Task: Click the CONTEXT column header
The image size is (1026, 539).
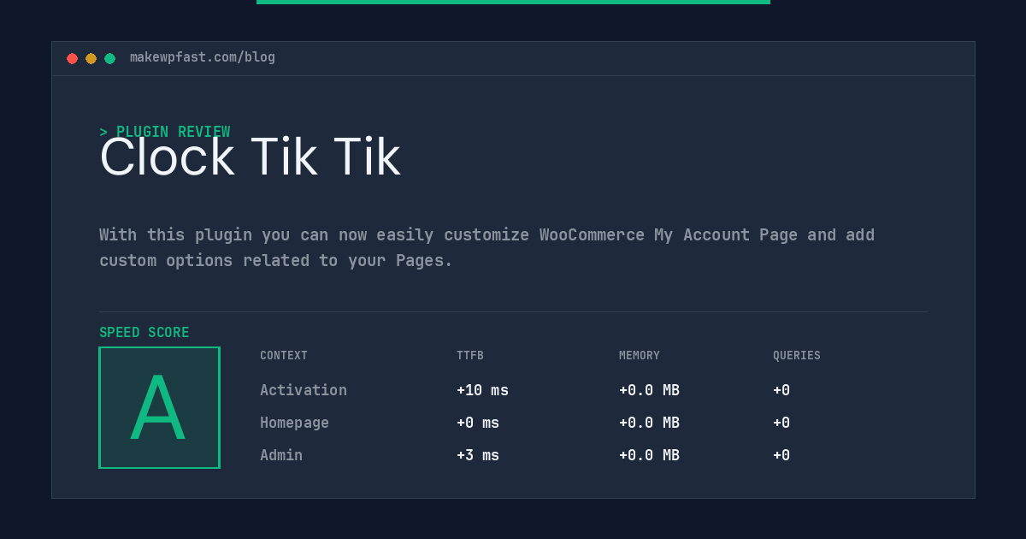Action: coord(284,356)
